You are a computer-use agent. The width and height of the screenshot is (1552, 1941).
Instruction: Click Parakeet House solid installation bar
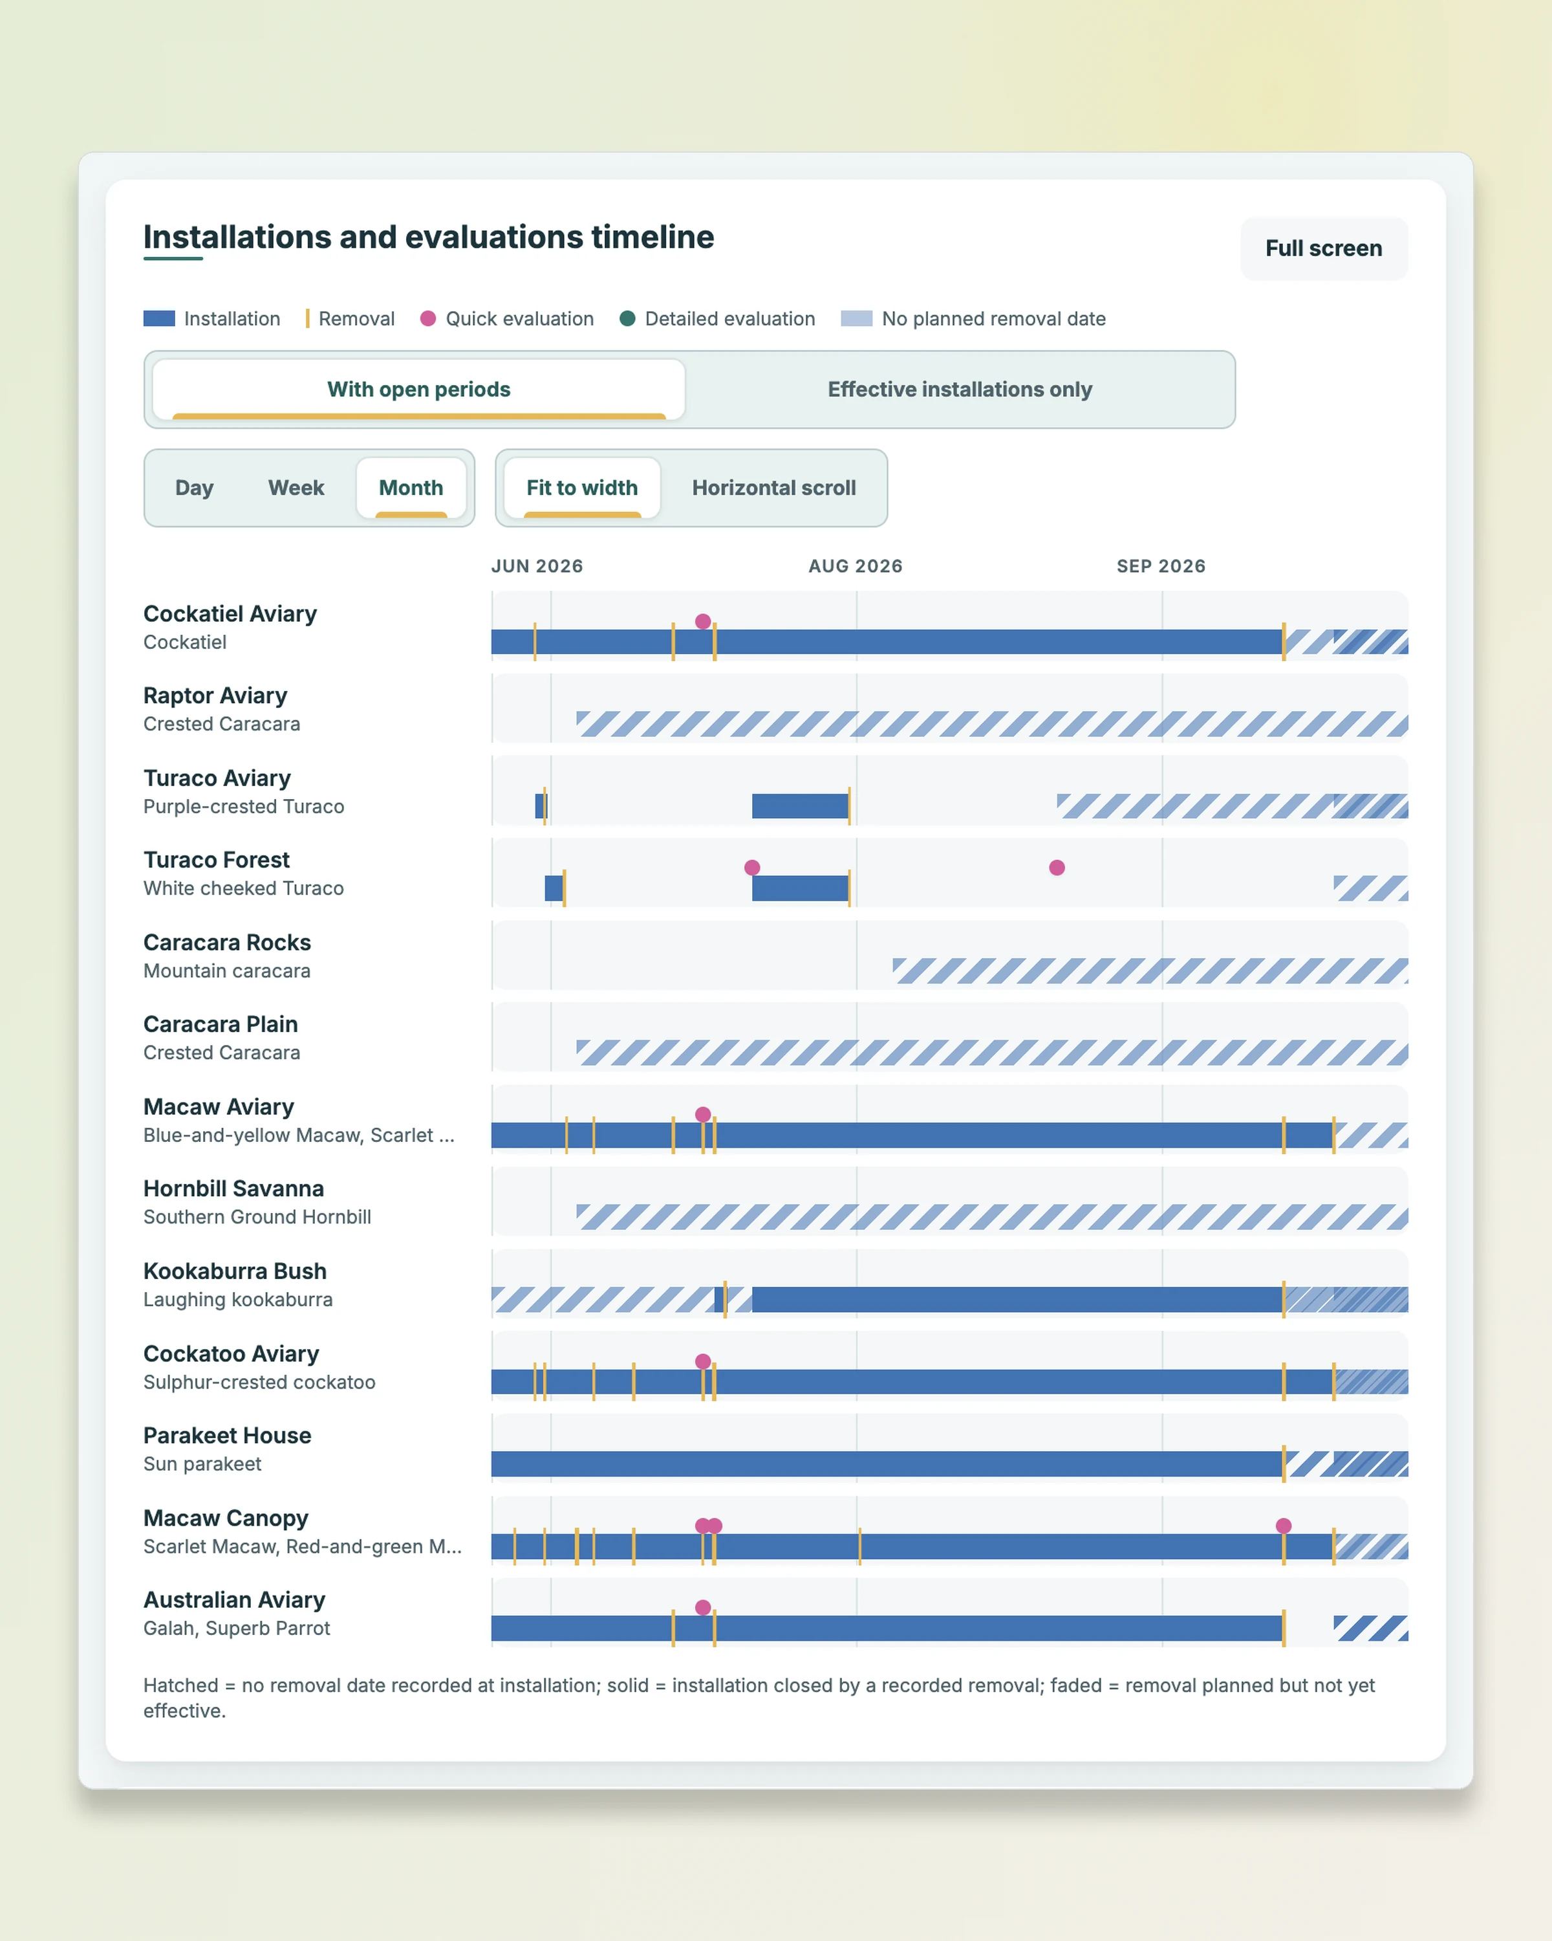887,1464
